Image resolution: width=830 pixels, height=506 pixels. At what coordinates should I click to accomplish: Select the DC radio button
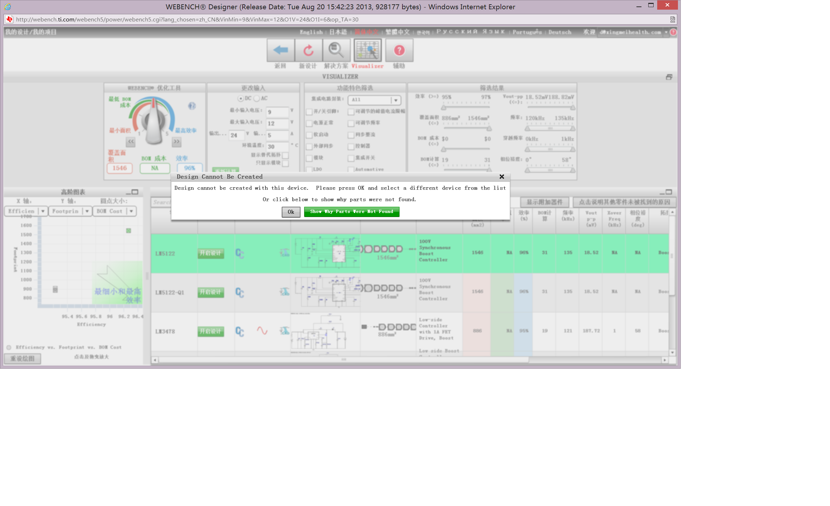coord(241,98)
